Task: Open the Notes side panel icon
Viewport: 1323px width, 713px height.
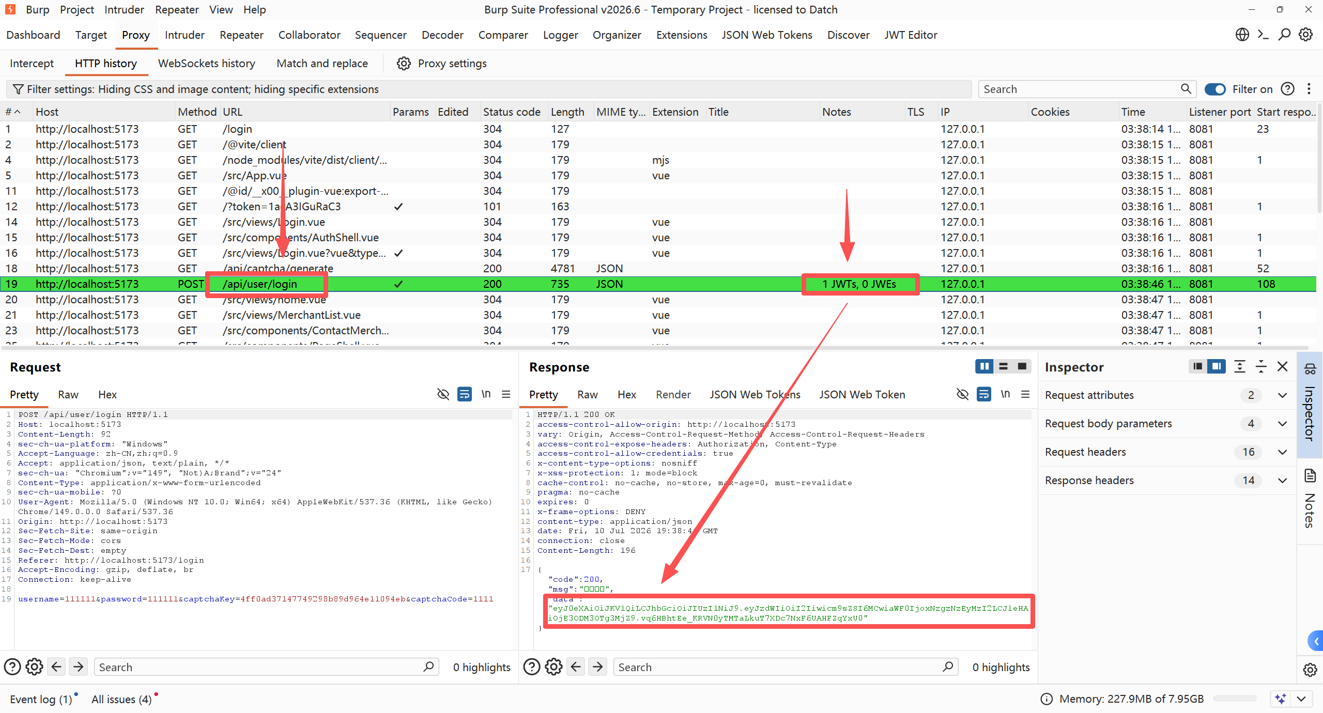Action: coord(1310,476)
